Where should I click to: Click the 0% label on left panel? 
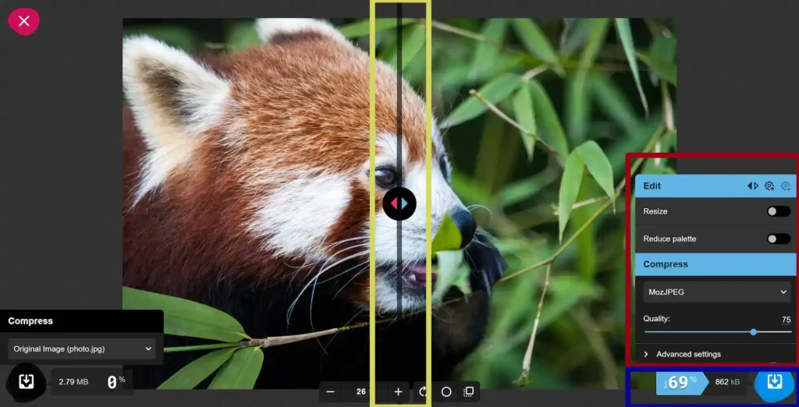click(115, 382)
